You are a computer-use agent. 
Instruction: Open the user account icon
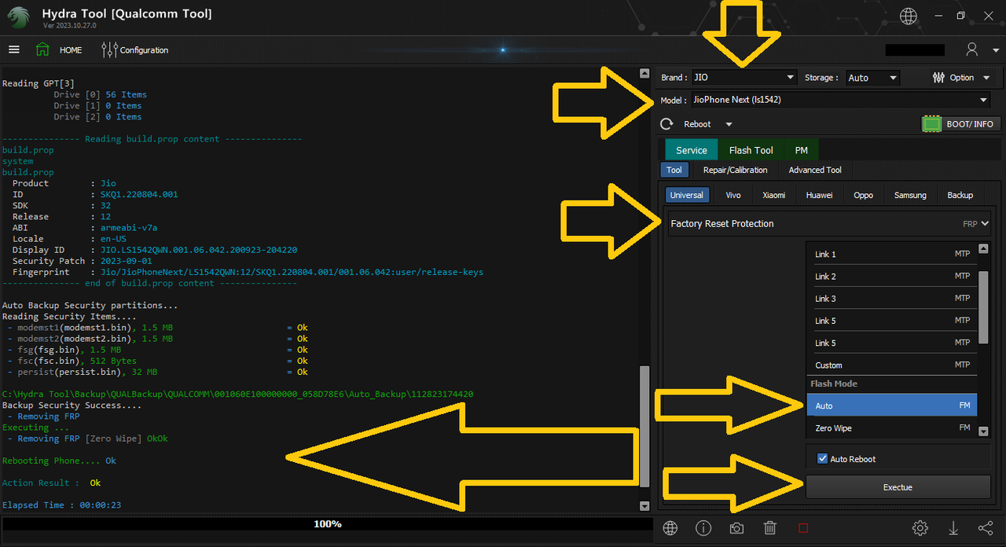point(972,50)
